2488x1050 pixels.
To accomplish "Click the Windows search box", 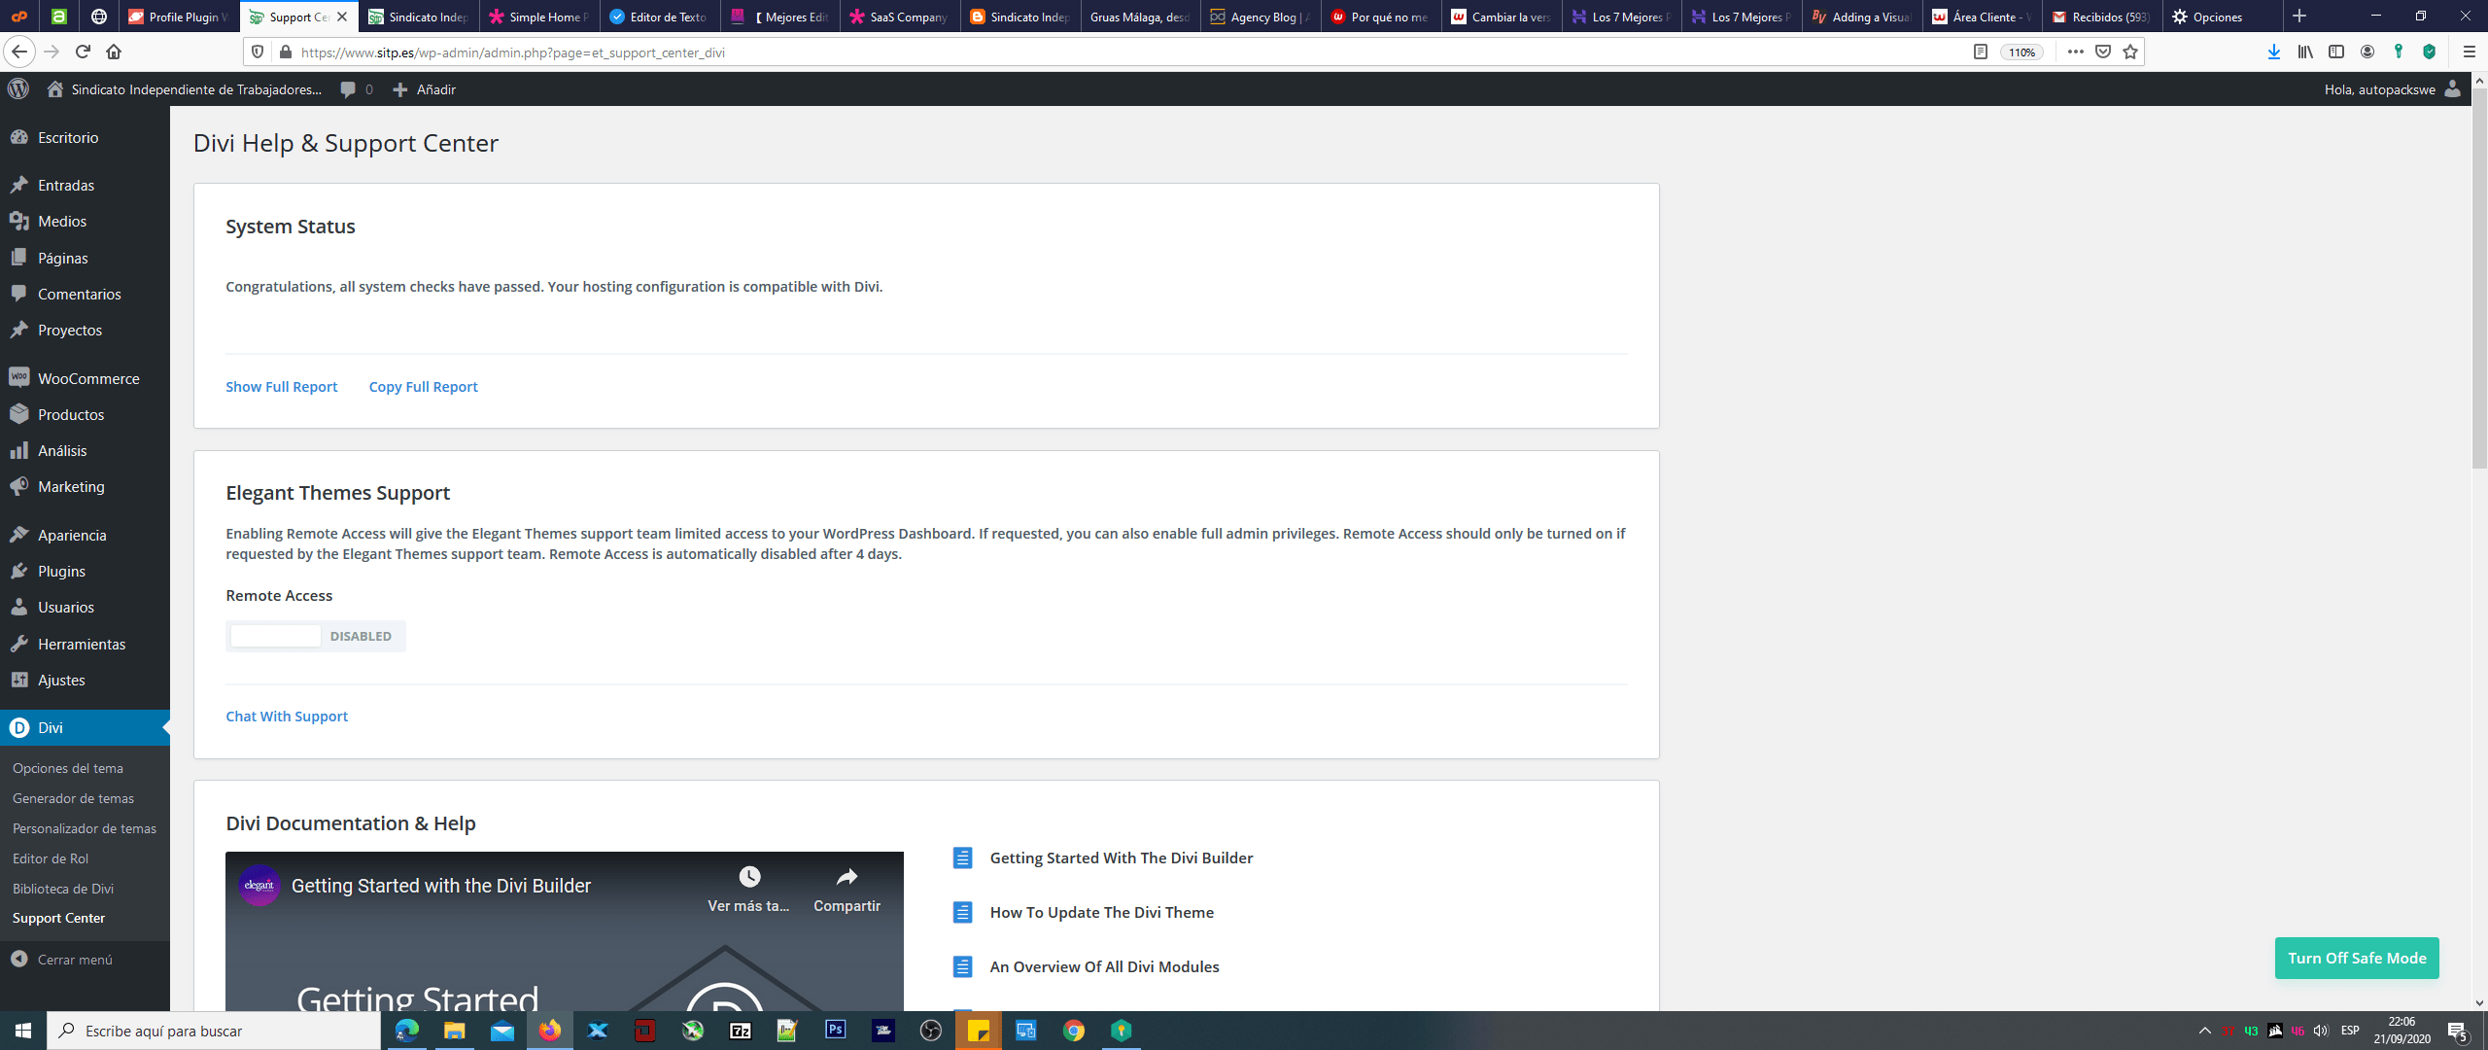I will (x=214, y=1031).
